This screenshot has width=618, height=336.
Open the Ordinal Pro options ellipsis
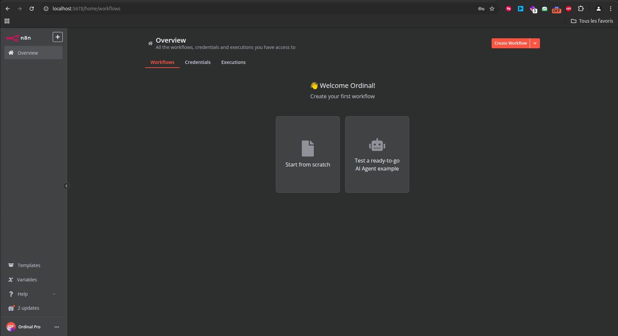pyautogui.click(x=56, y=327)
